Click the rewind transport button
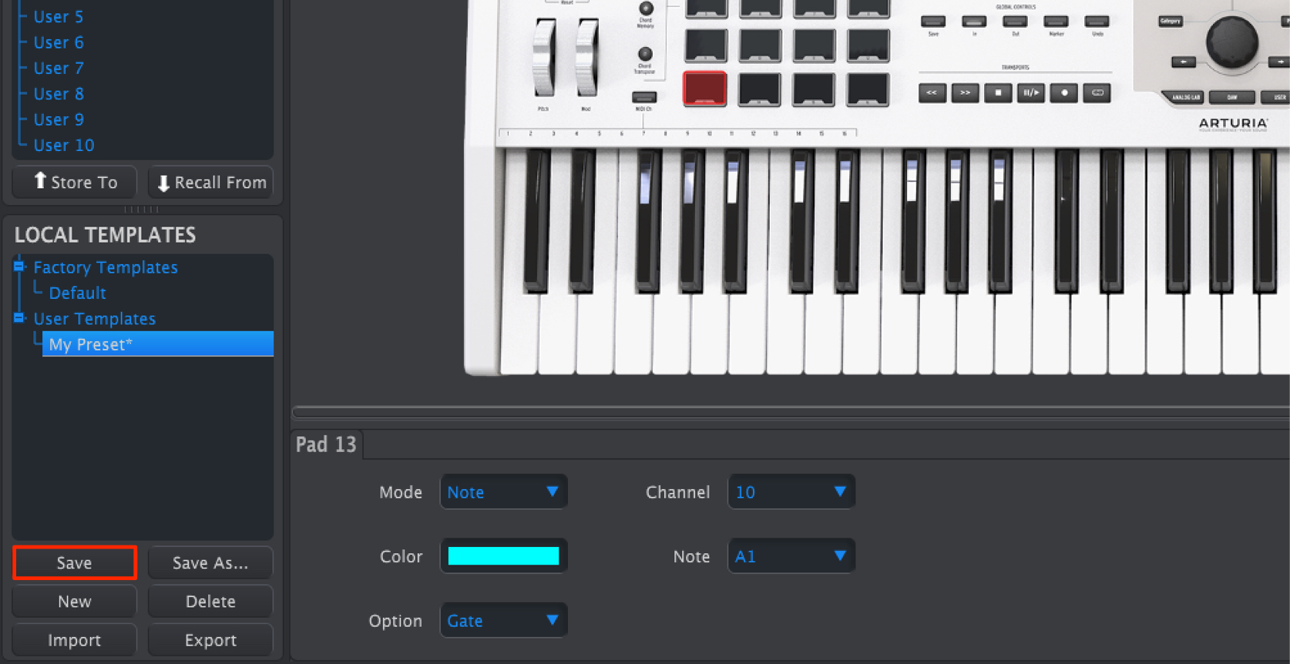This screenshot has width=1290, height=664. [932, 92]
